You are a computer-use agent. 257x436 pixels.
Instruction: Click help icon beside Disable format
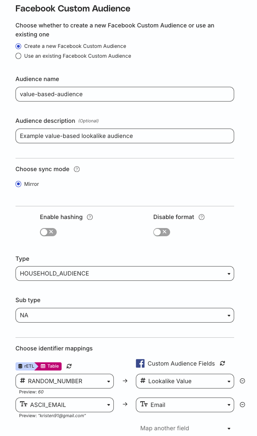click(202, 217)
